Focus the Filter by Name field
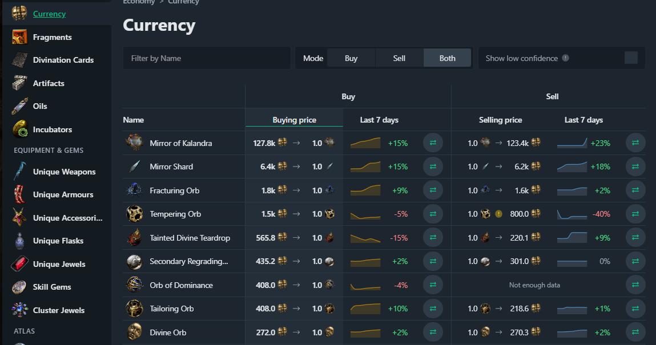656x345 pixels. [207, 58]
